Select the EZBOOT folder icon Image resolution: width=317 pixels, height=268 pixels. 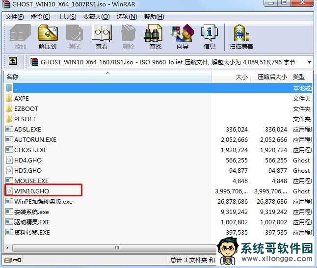pyautogui.click(x=9, y=109)
